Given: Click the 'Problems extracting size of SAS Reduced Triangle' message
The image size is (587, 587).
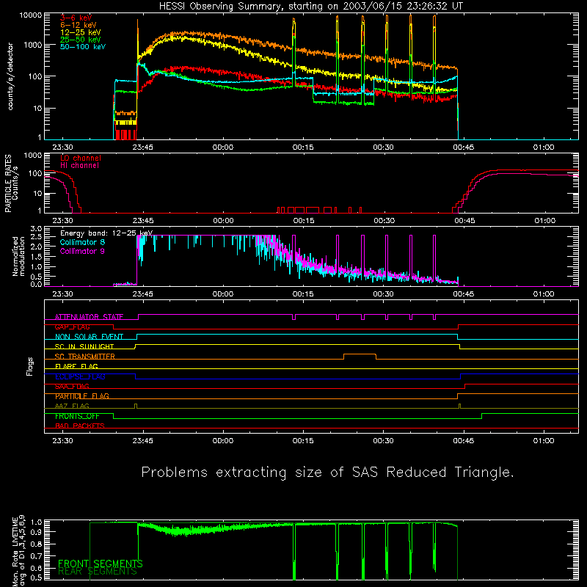Looking at the screenshot, I should pos(327,473).
